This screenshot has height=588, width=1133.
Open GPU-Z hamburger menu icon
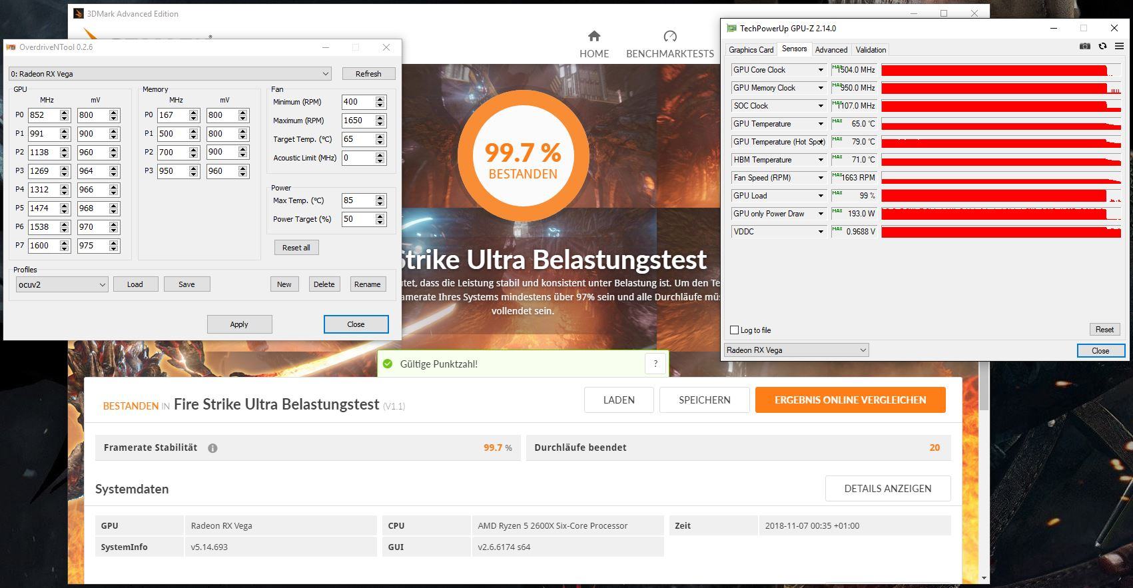[1119, 46]
